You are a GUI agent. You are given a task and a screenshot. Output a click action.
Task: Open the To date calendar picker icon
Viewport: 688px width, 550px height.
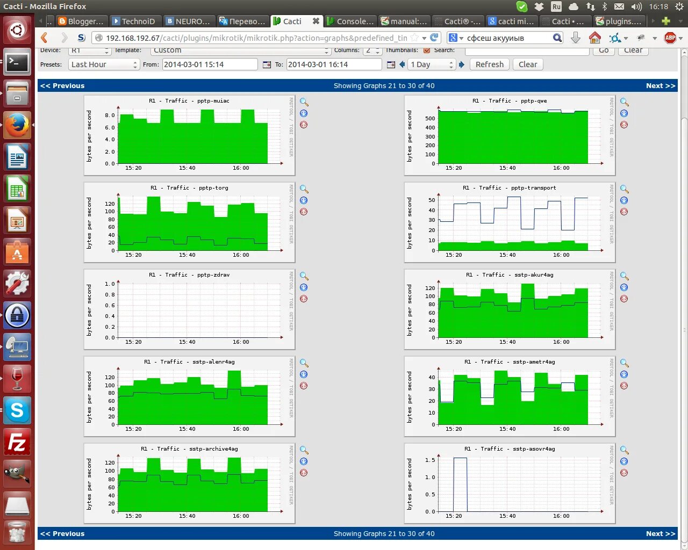pos(391,64)
